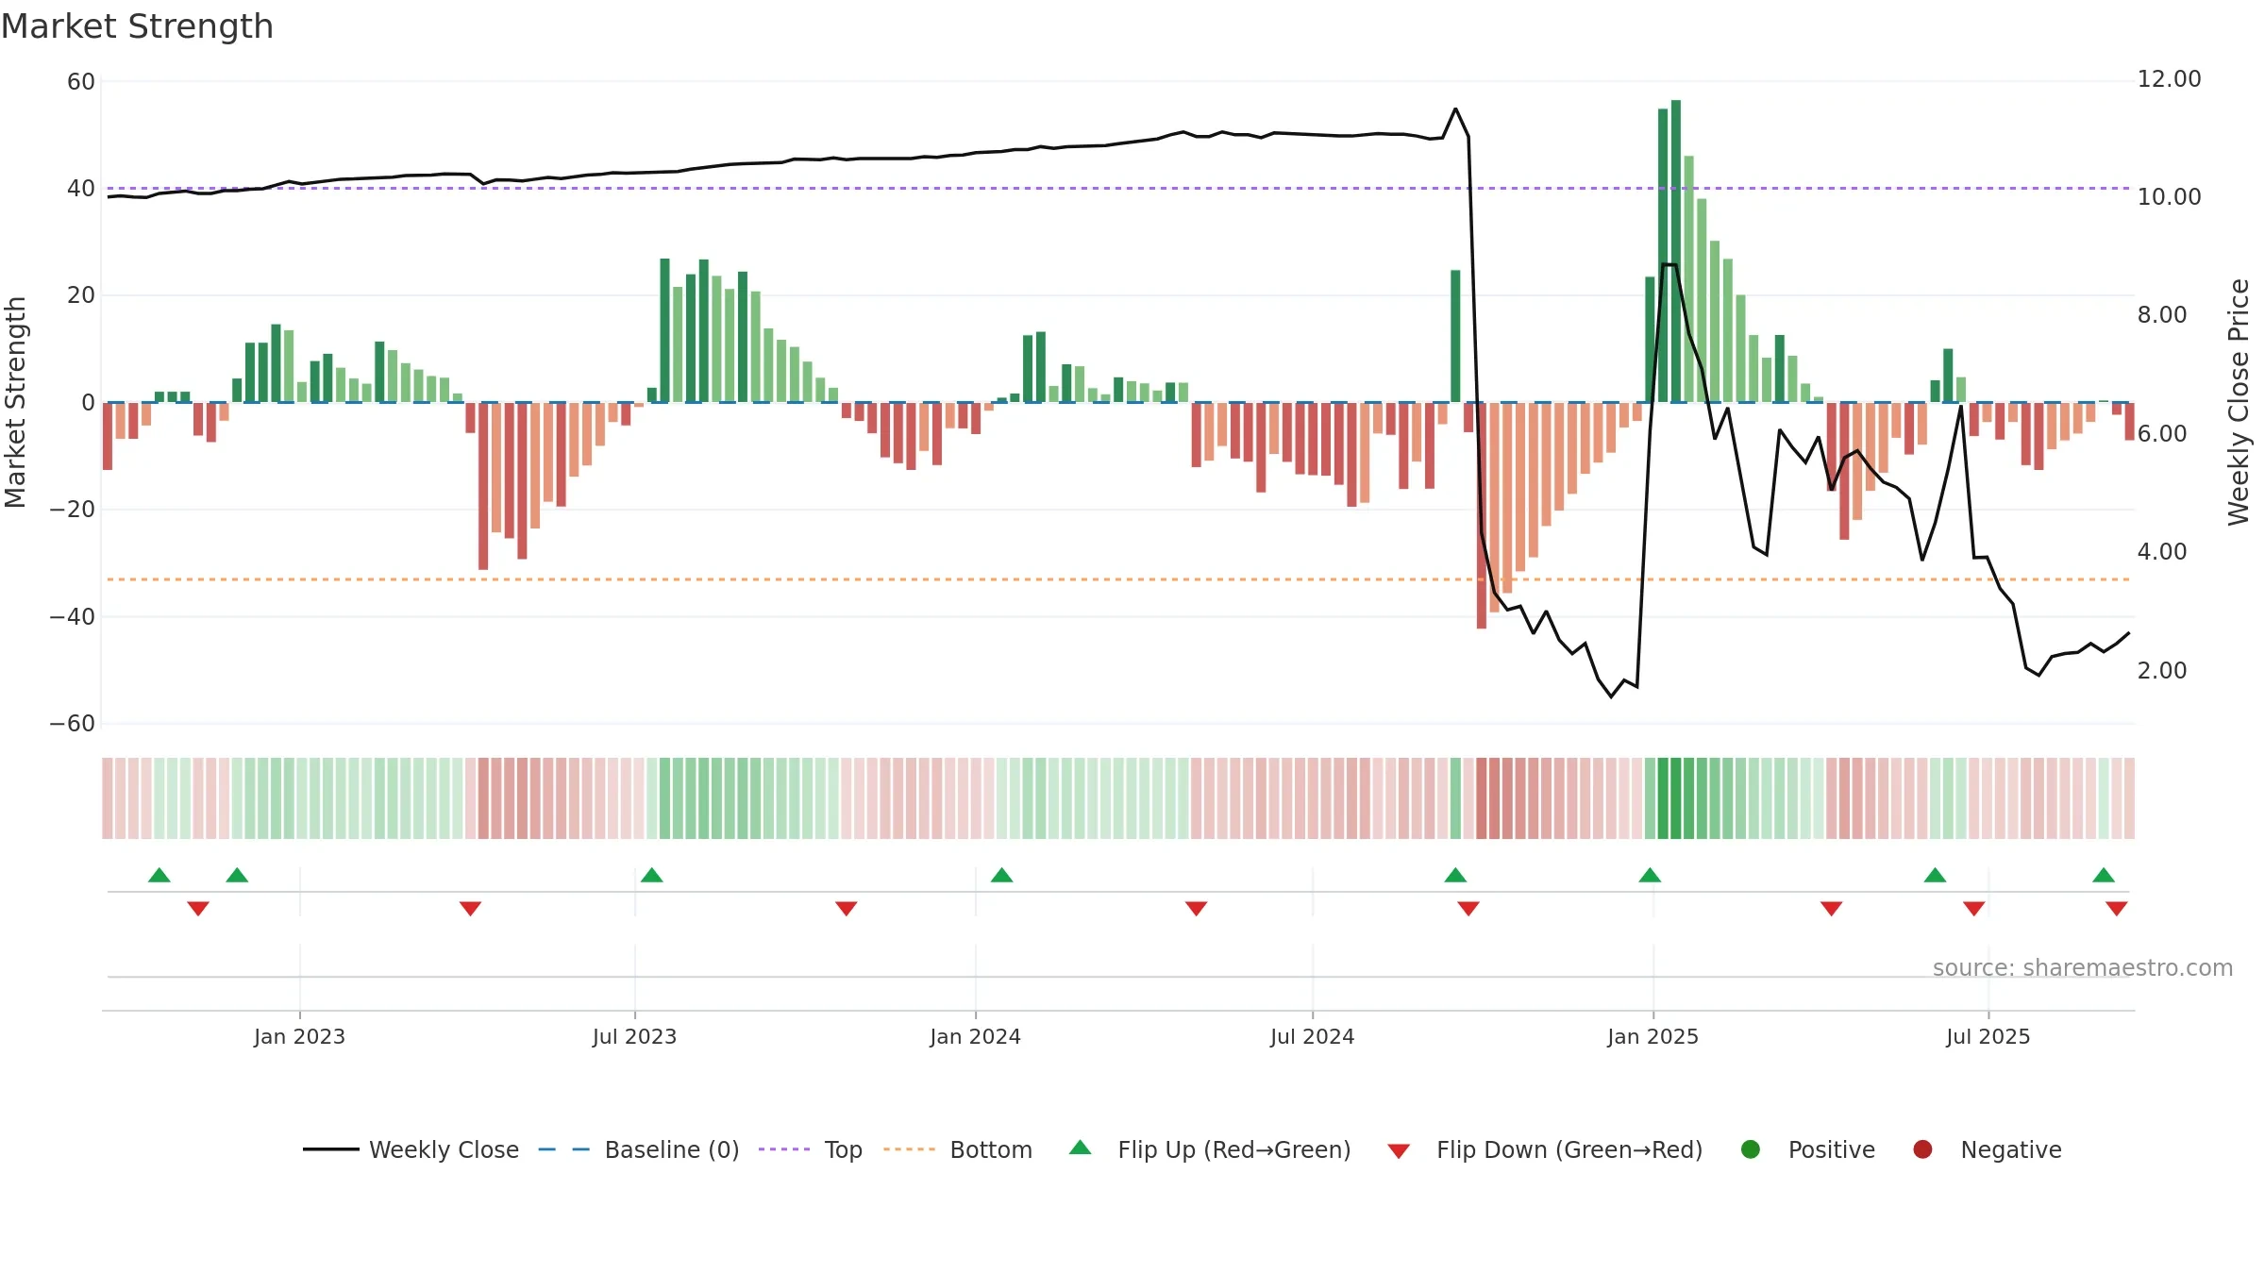Image resolution: width=2265 pixels, height=1274 pixels.
Task: Click the green Positive legend dot
Action: click(1751, 1149)
